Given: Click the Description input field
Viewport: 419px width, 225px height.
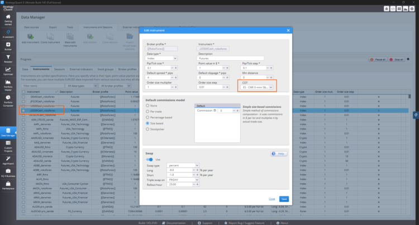Looking at the screenshot, I should click(x=230, y=58).
